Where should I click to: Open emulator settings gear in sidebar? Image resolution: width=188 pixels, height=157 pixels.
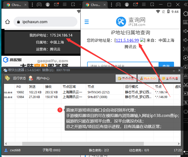[186, 13]
